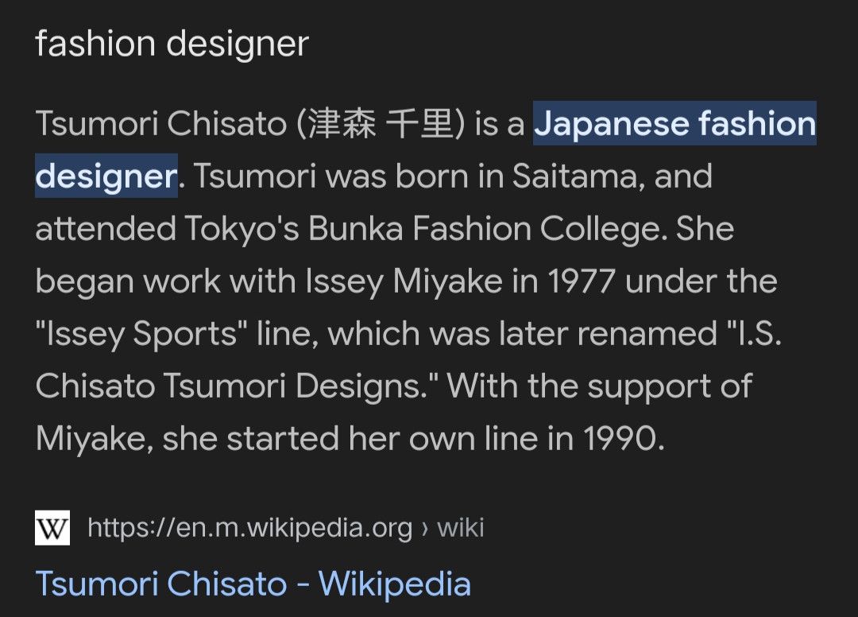This screenshot has height=617, width=858.
Task: Click the Wikipedia W favicon
Action: pos(52,528)
